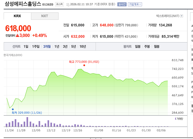Click the red up-triangle price change icon
Image resolution: width=193 pixels, height=139 pixels.
coord(18,35)
